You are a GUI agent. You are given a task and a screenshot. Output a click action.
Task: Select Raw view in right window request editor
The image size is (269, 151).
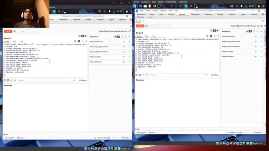click(146, 36)
